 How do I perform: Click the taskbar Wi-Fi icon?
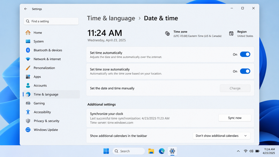[246, 151]
